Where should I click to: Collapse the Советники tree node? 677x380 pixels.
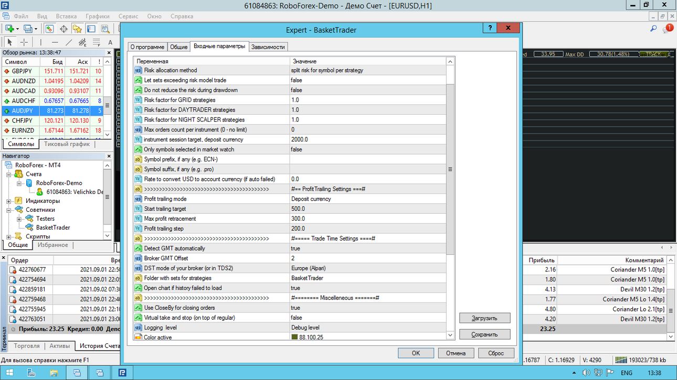coord(9,210)
